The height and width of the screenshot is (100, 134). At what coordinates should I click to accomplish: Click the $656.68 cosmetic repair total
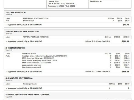pos(125,72)
